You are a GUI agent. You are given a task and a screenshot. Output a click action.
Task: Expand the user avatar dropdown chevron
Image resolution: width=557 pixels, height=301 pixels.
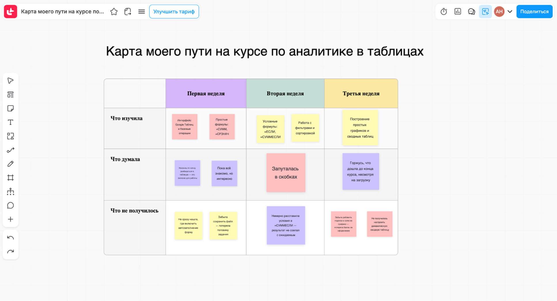[510, 12]
